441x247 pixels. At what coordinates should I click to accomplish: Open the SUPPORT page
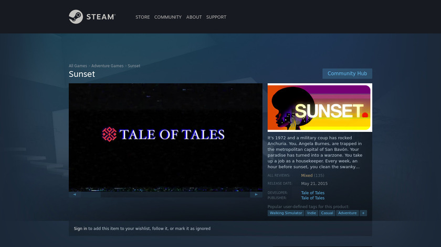[x=216, y=17]
